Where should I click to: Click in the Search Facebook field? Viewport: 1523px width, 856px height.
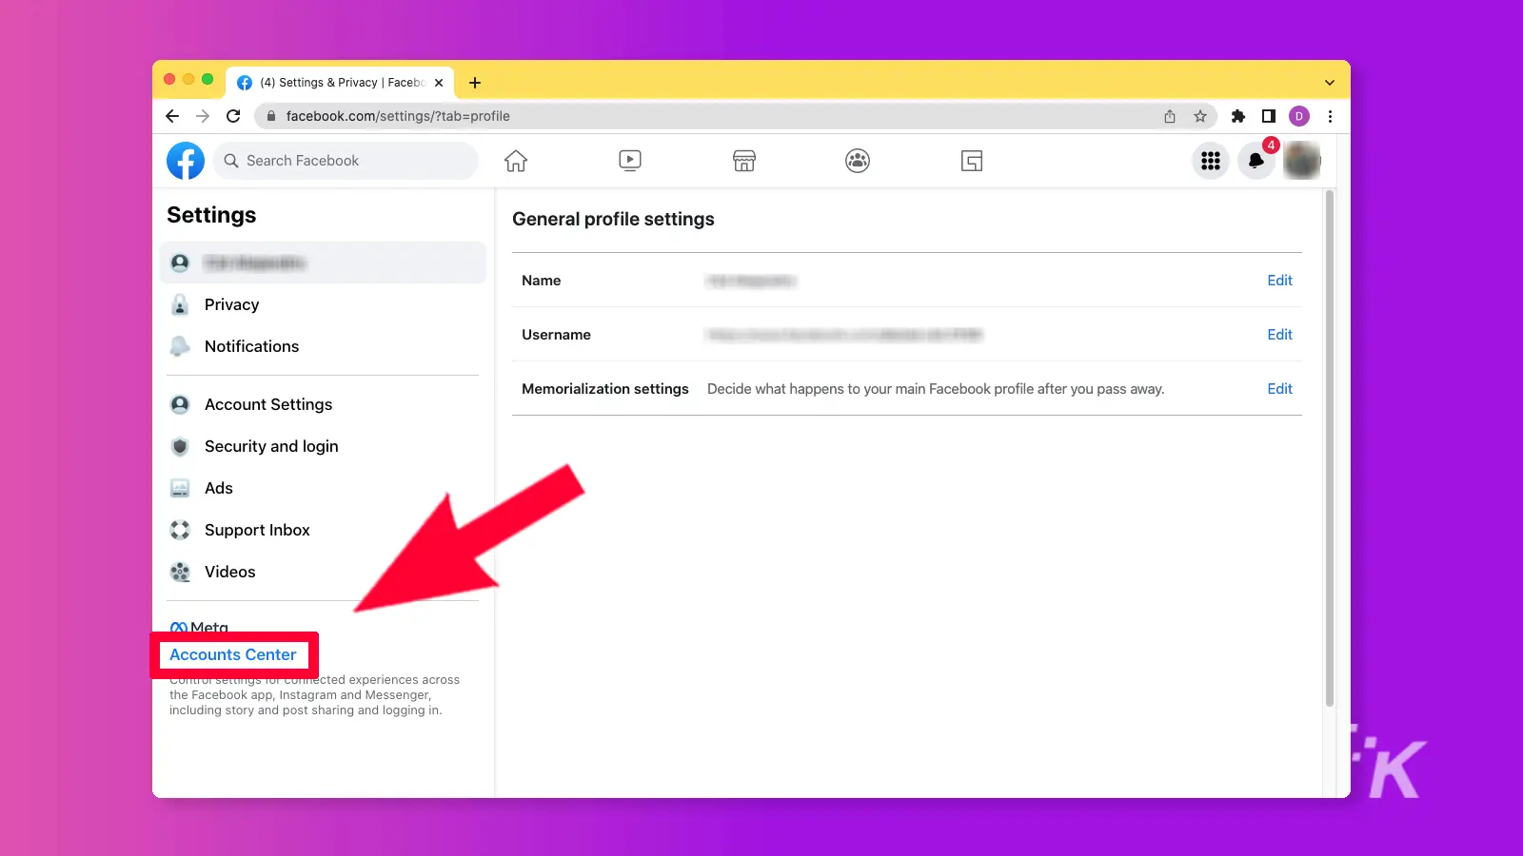346,161
